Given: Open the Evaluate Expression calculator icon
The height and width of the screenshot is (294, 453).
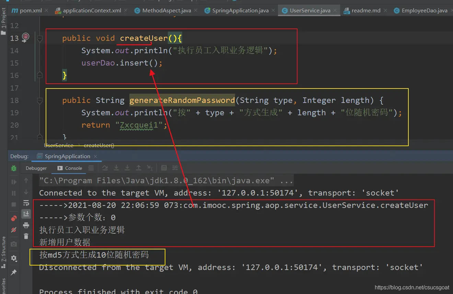Looking at the screenshot, I should click(x=164, y=168).
